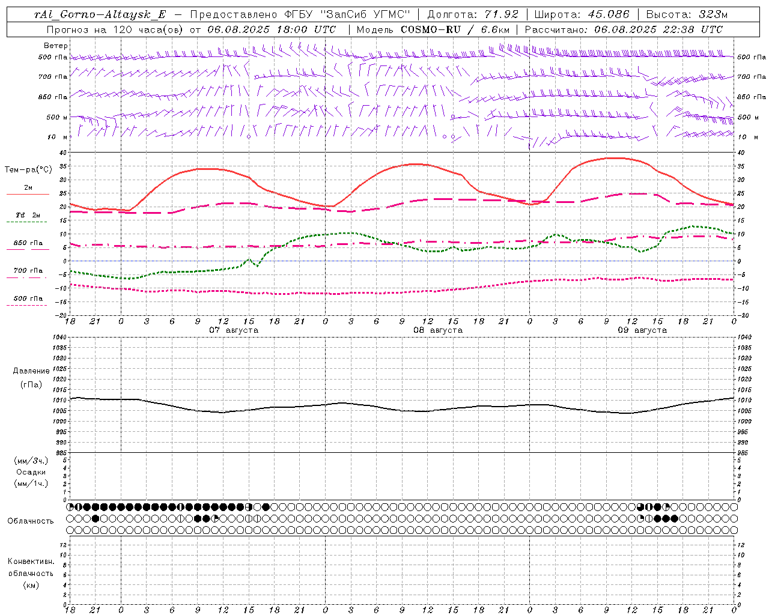Click the Долгота: 71.92 value
Image resolution: width=769 pixels, height=615 pixels.
click(x=473, y=14)
